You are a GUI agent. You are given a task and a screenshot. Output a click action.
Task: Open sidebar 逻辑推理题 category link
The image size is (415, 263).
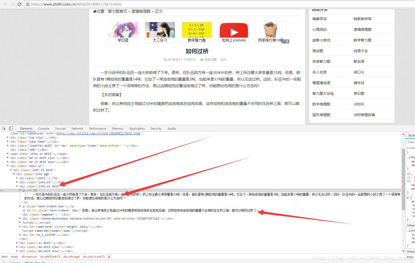click(363, 29)
